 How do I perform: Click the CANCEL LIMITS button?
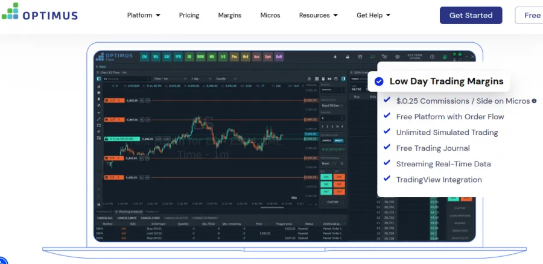(x=127, y=218)
